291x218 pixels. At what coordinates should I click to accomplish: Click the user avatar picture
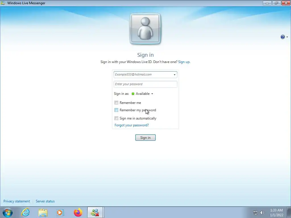coord(145,29)
